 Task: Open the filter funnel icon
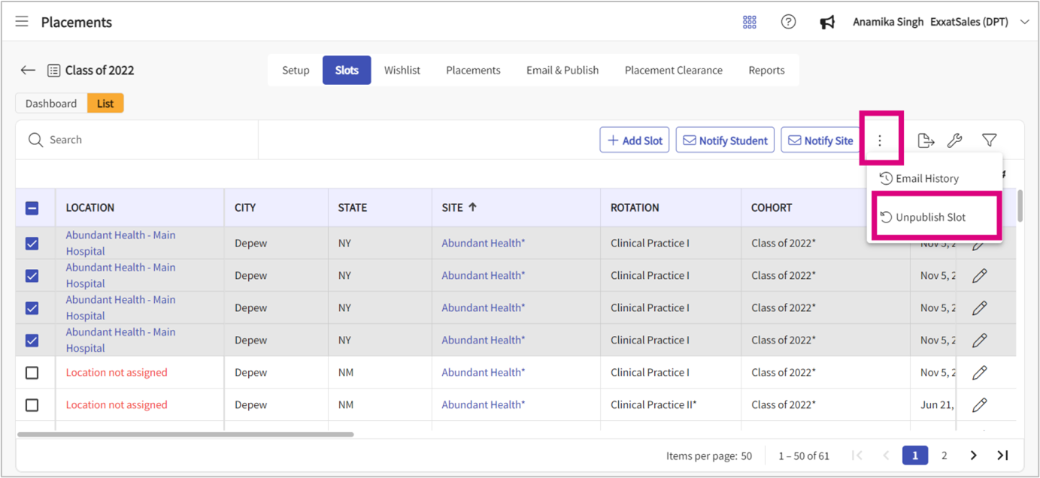coord(990,141)
